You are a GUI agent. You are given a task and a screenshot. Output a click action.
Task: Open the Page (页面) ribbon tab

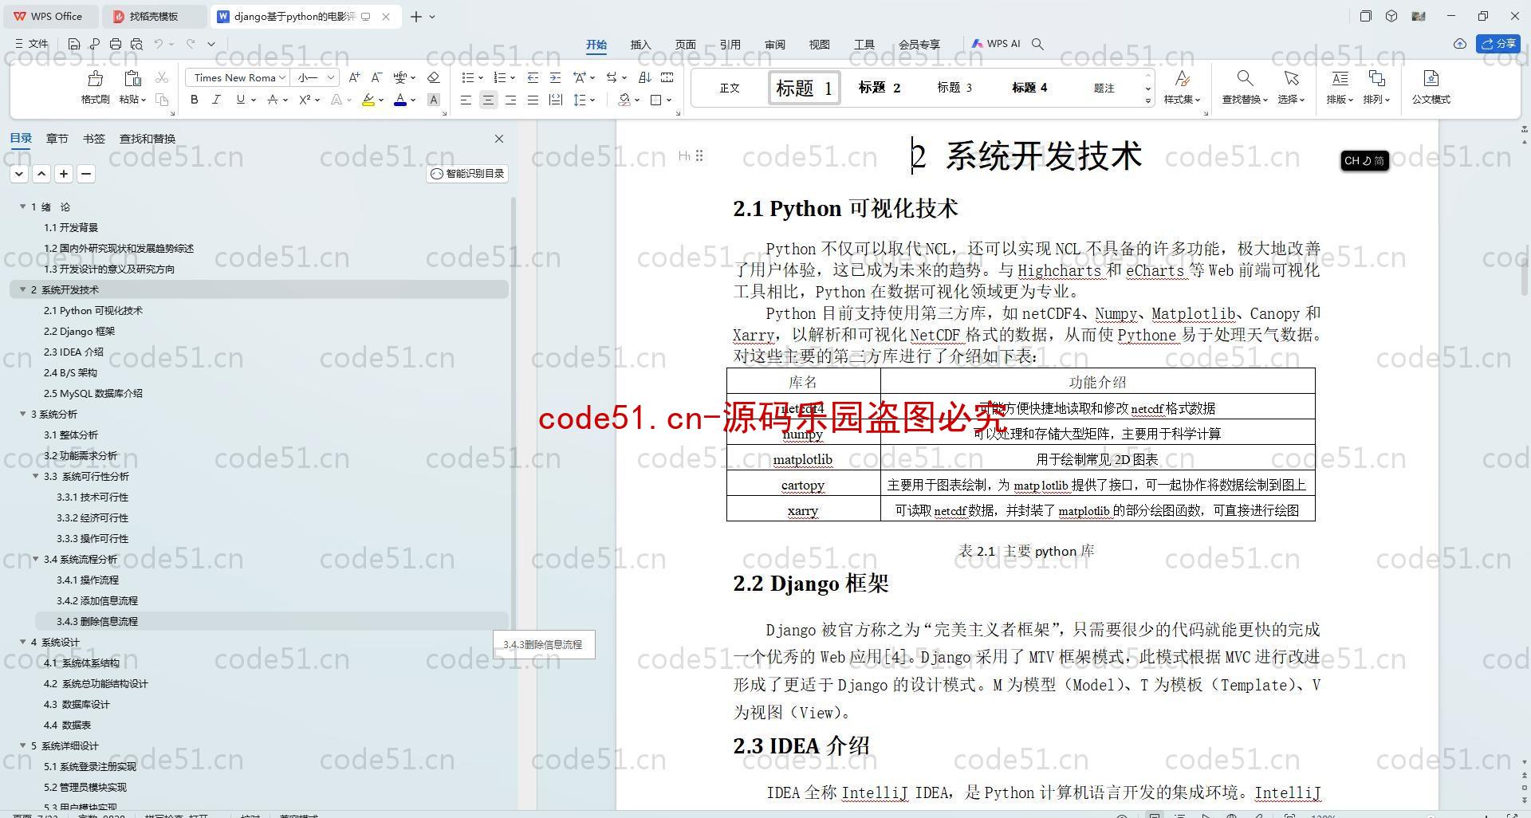click(685, 45)
